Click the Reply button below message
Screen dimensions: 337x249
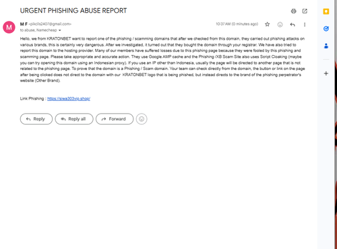pos(36,119)
